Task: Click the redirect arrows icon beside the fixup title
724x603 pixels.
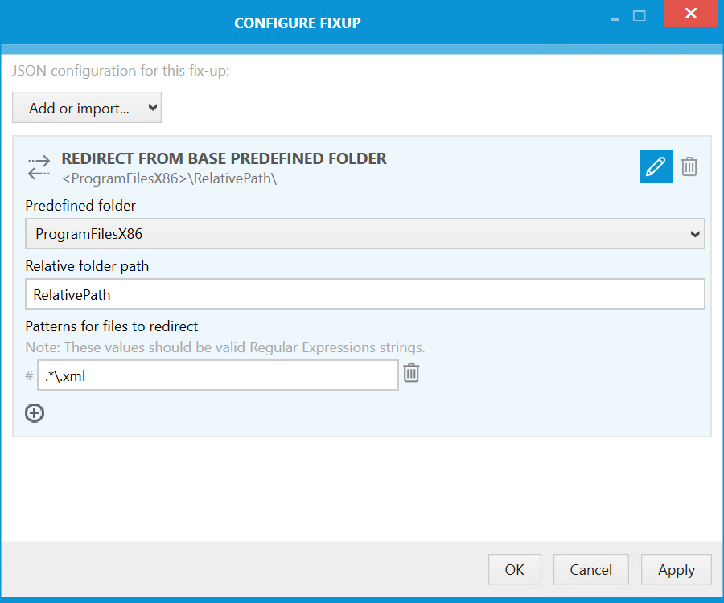Action: point(38,166)
